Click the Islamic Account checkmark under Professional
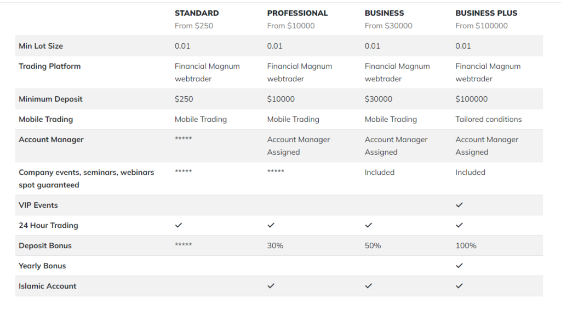 coord(271,286)
